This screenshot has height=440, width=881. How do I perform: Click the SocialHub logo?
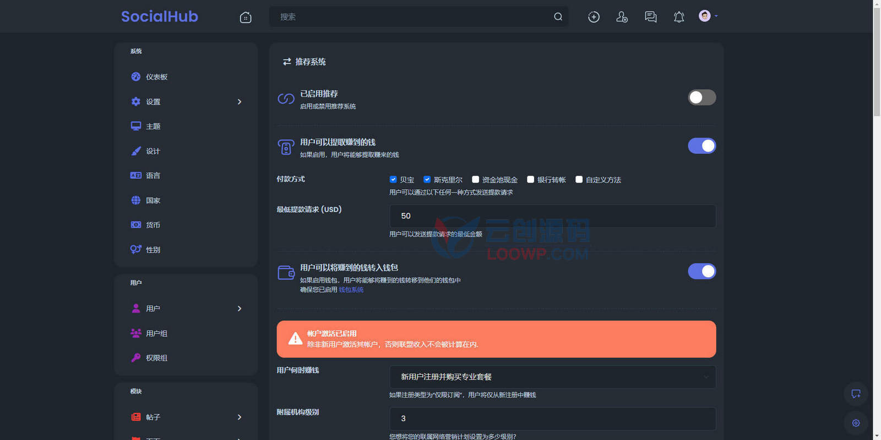coord(159,16)
